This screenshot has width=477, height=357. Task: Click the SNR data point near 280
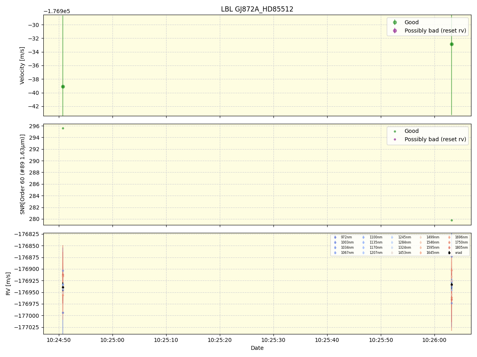pos(452,220)
